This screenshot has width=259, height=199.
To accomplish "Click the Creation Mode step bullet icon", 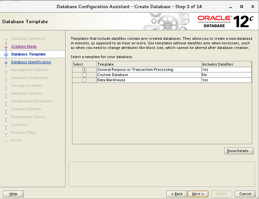I will [6, 47].
